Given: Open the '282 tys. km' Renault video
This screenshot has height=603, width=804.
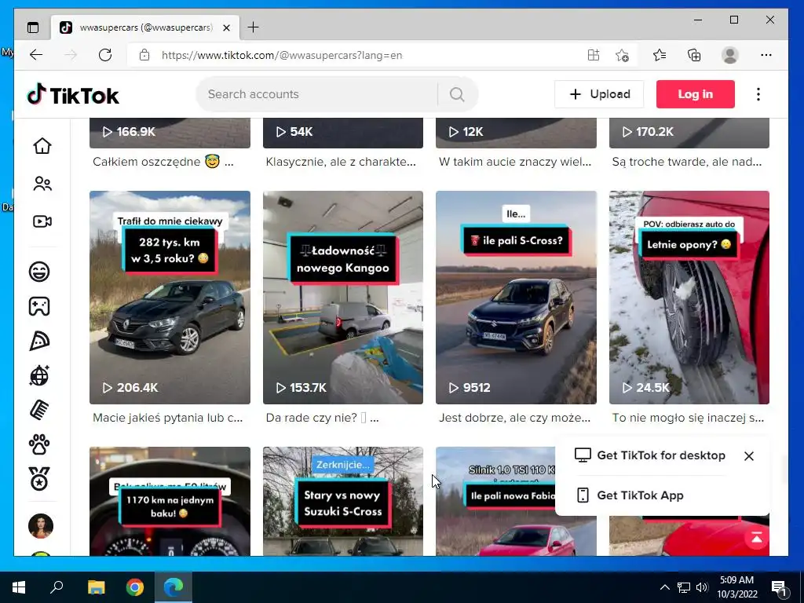Looking at the screenshot, I should (x=170, y=298).
